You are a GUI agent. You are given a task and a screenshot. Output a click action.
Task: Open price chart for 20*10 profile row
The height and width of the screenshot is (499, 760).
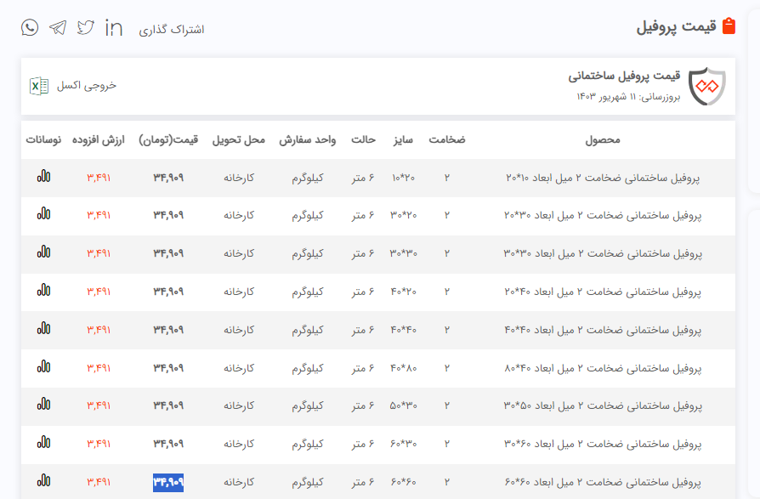(43, 177)
